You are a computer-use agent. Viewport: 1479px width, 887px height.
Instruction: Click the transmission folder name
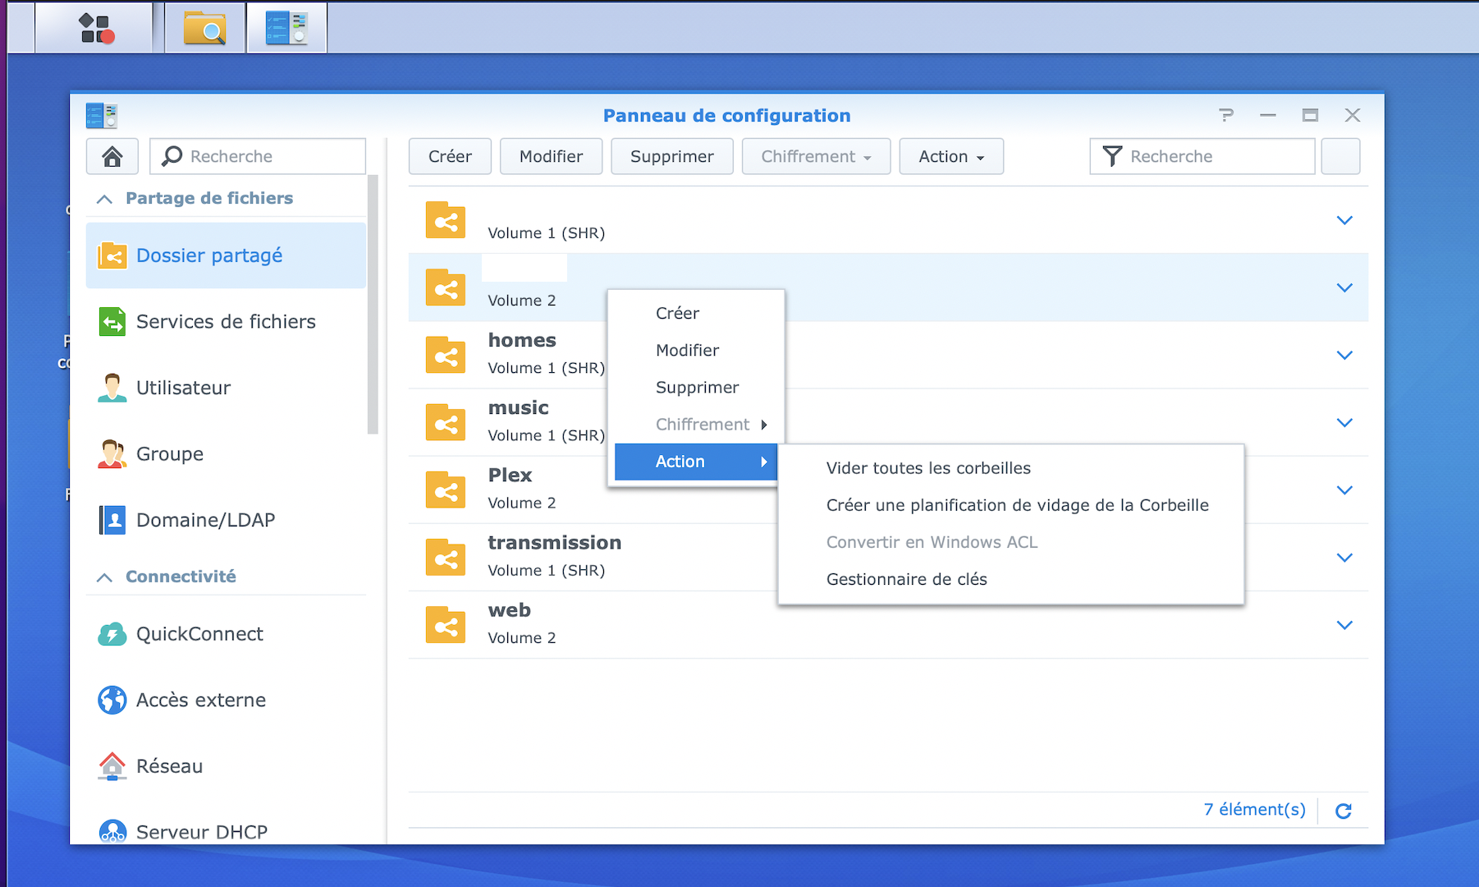click(x=554, y=543)
